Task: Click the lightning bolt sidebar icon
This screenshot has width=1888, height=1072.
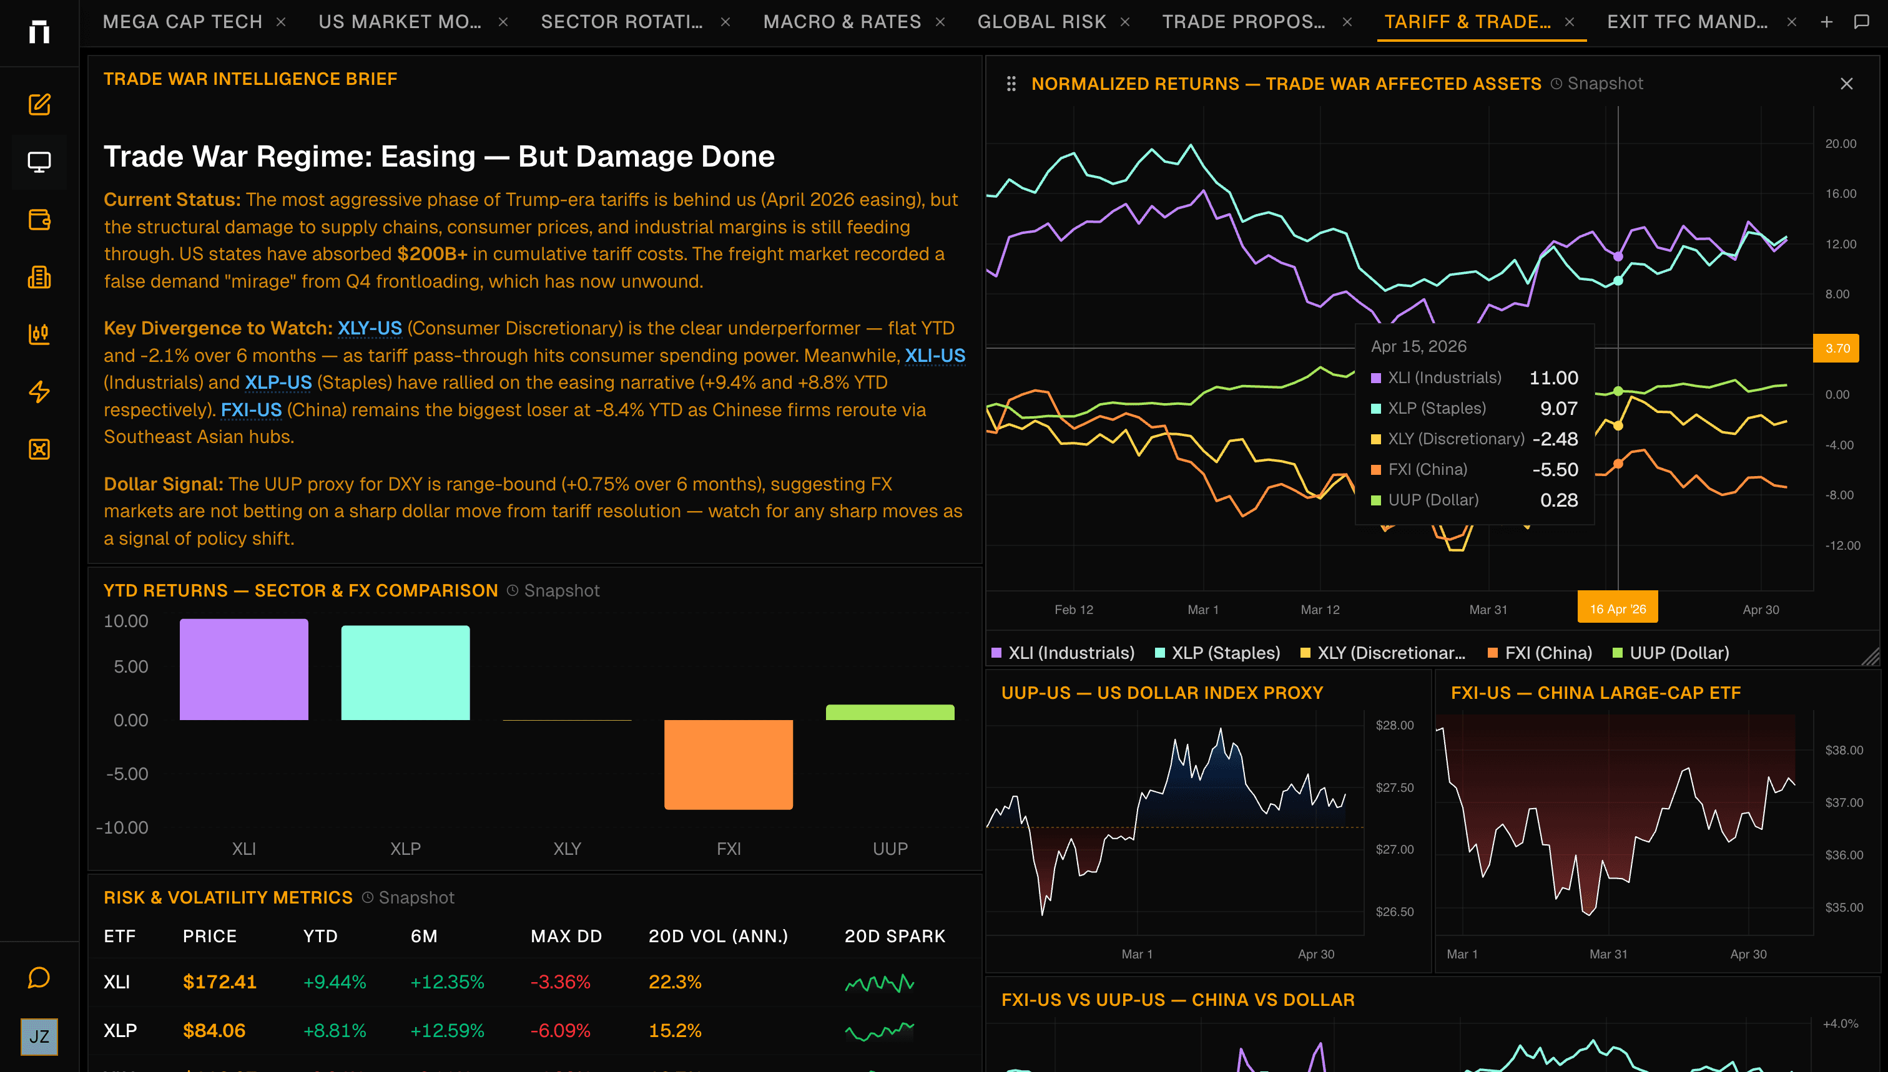Action: 39,392
